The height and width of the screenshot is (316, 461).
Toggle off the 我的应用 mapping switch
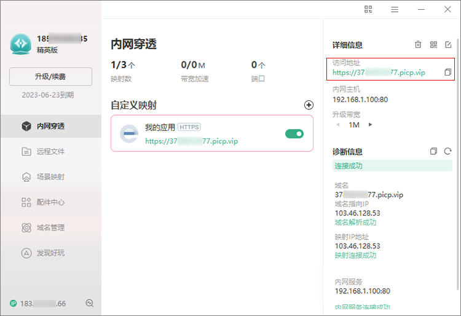[294, 134]
